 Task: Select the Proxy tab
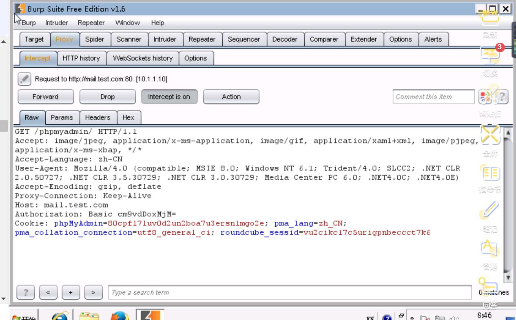pos(64,39)
